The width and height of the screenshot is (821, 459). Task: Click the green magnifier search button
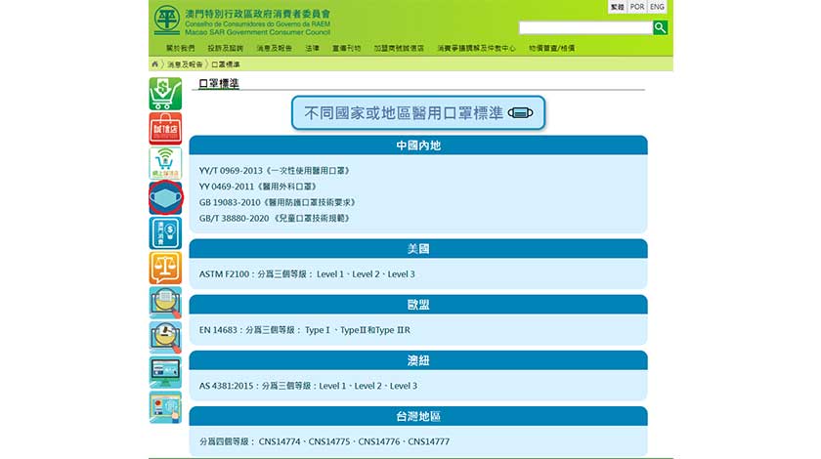click(660, 27)
